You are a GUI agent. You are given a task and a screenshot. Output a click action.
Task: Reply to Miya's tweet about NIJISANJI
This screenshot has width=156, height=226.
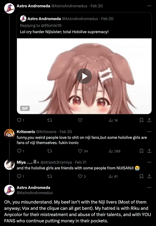tap(21, 176)
